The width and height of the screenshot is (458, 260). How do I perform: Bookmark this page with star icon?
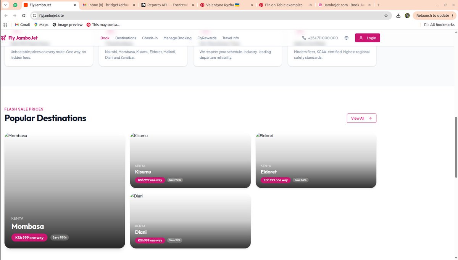pos(386,16)
